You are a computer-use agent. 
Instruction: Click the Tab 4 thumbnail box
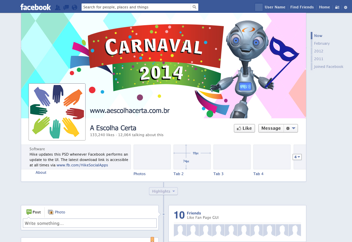coord(272,157)
